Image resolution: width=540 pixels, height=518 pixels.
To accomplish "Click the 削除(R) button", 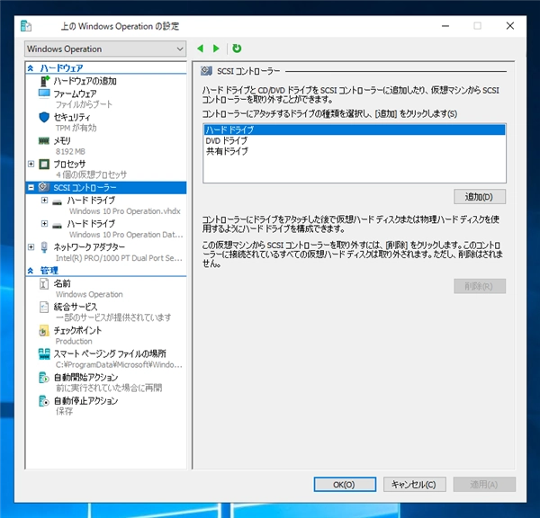I will 480,286.
